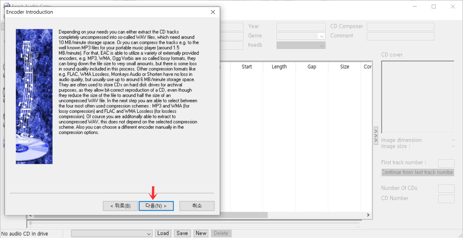This screenshot has height=238, width=463.
Task: Open the profile dropdown in status bar
Action: pos(112,234)
